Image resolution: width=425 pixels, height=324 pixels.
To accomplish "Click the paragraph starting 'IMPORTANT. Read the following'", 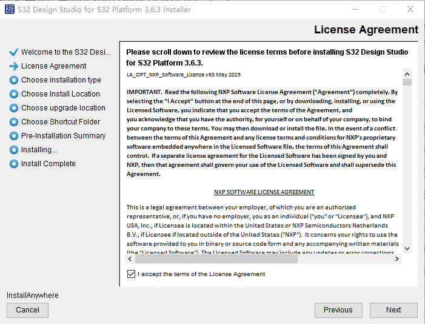I will click(262, 133).
